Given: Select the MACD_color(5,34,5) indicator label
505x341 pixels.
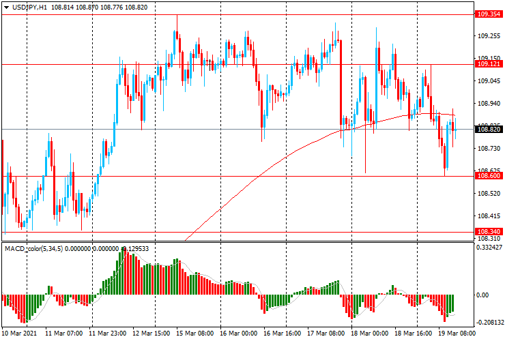Looking at the screenshot, I should [x=34, y=248].
